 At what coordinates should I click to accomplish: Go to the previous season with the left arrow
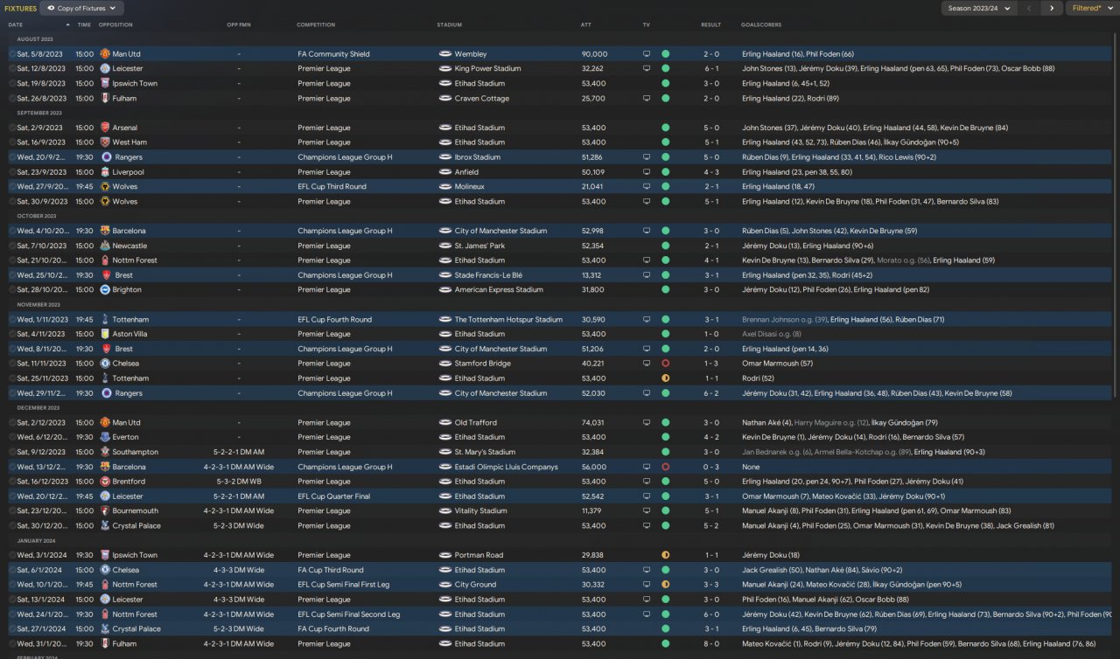1029,8
